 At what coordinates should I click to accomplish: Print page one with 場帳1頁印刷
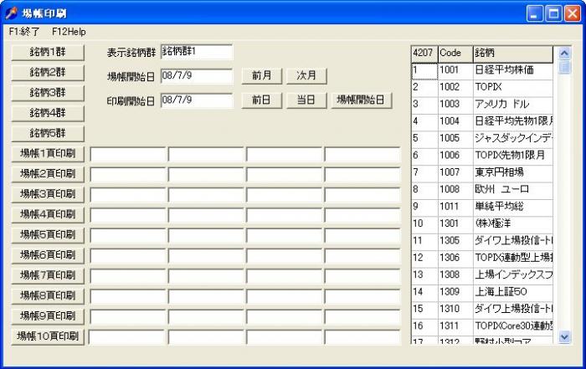pyautogui.click(x=47, y=153)
